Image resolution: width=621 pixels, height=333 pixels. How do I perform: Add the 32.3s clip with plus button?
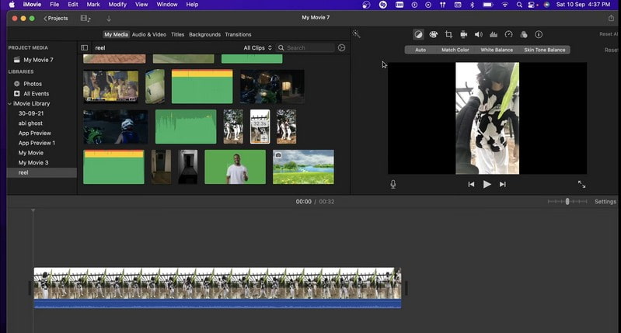(x=264, y=138)
